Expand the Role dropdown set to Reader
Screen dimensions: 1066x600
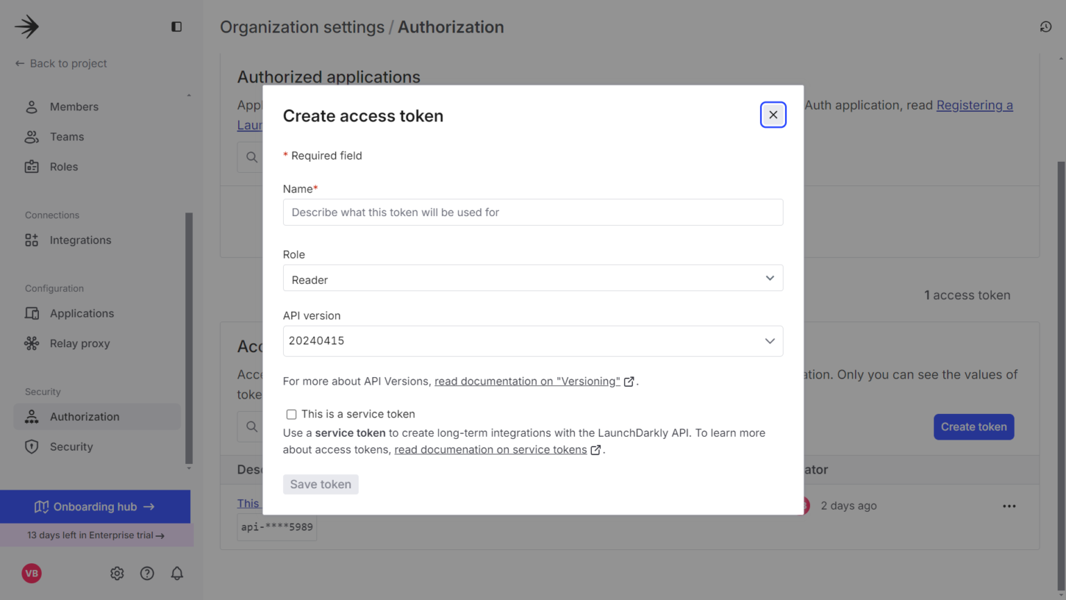tap(532, 278)
